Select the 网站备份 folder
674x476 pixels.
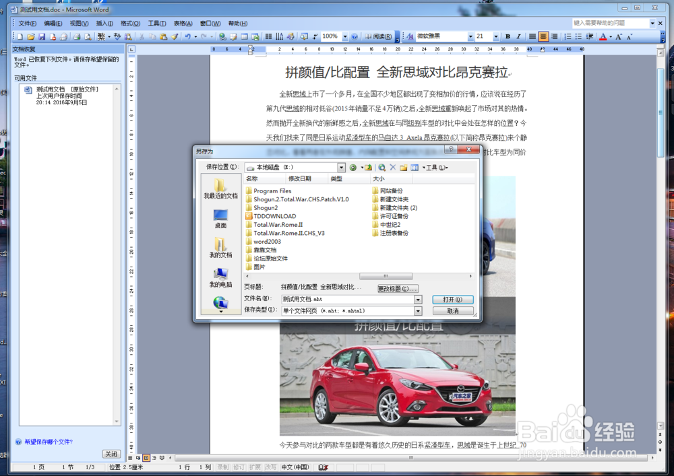[388, 191]
